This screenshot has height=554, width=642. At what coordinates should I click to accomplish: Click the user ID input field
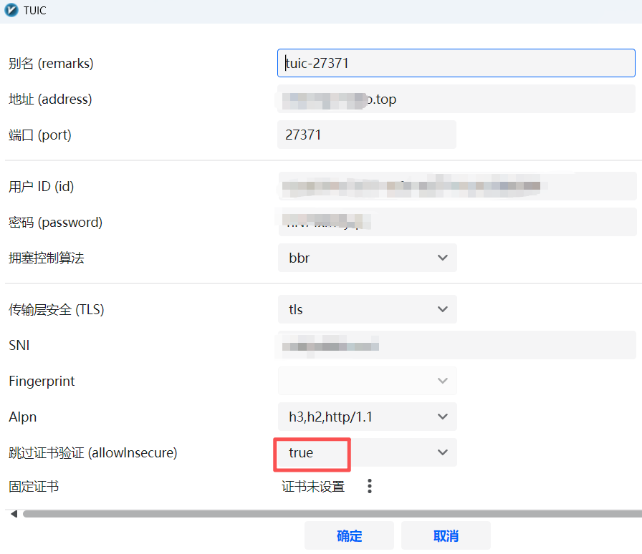[x=456, y=186]
